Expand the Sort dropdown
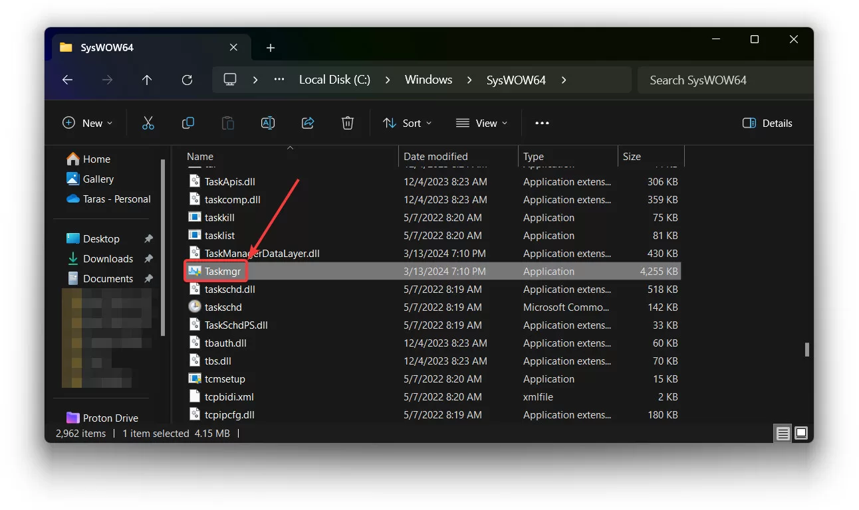859x510 pixels. tap(408, 123)
